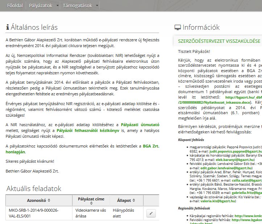Screen dimensions: 262x224
Task: Click the info icon beside Általános leírás
Action: [x=8, y=27]
